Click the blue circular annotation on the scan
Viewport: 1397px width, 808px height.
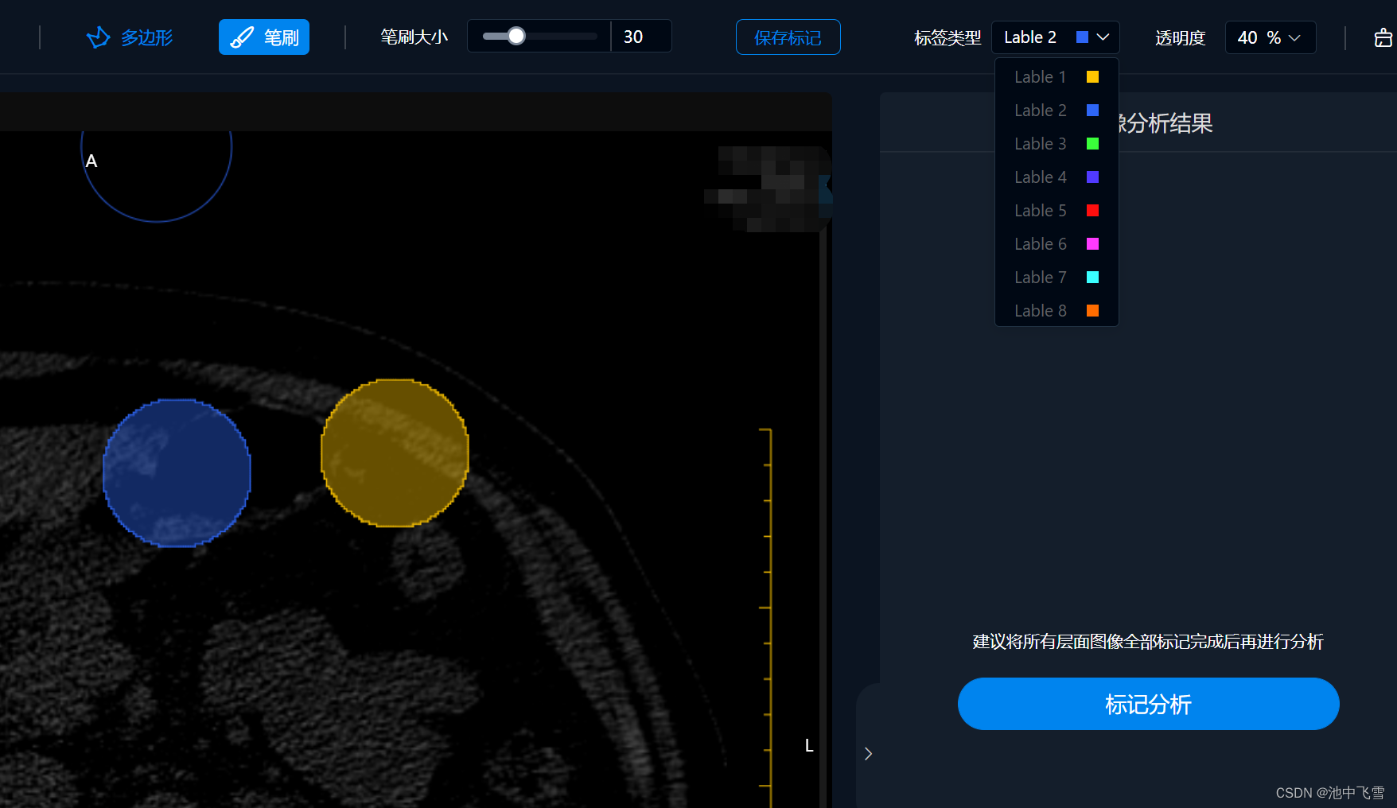[177, 473]
